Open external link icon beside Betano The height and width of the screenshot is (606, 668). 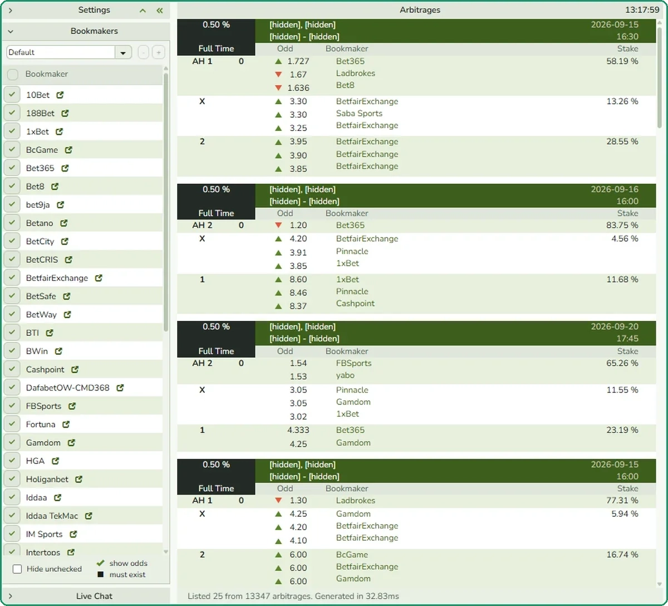click(x=64, y=223)
